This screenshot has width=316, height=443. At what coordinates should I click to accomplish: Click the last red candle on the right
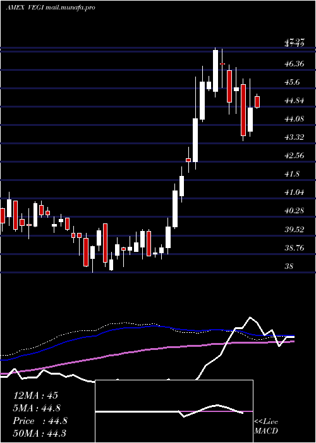[x=257, y=102]
